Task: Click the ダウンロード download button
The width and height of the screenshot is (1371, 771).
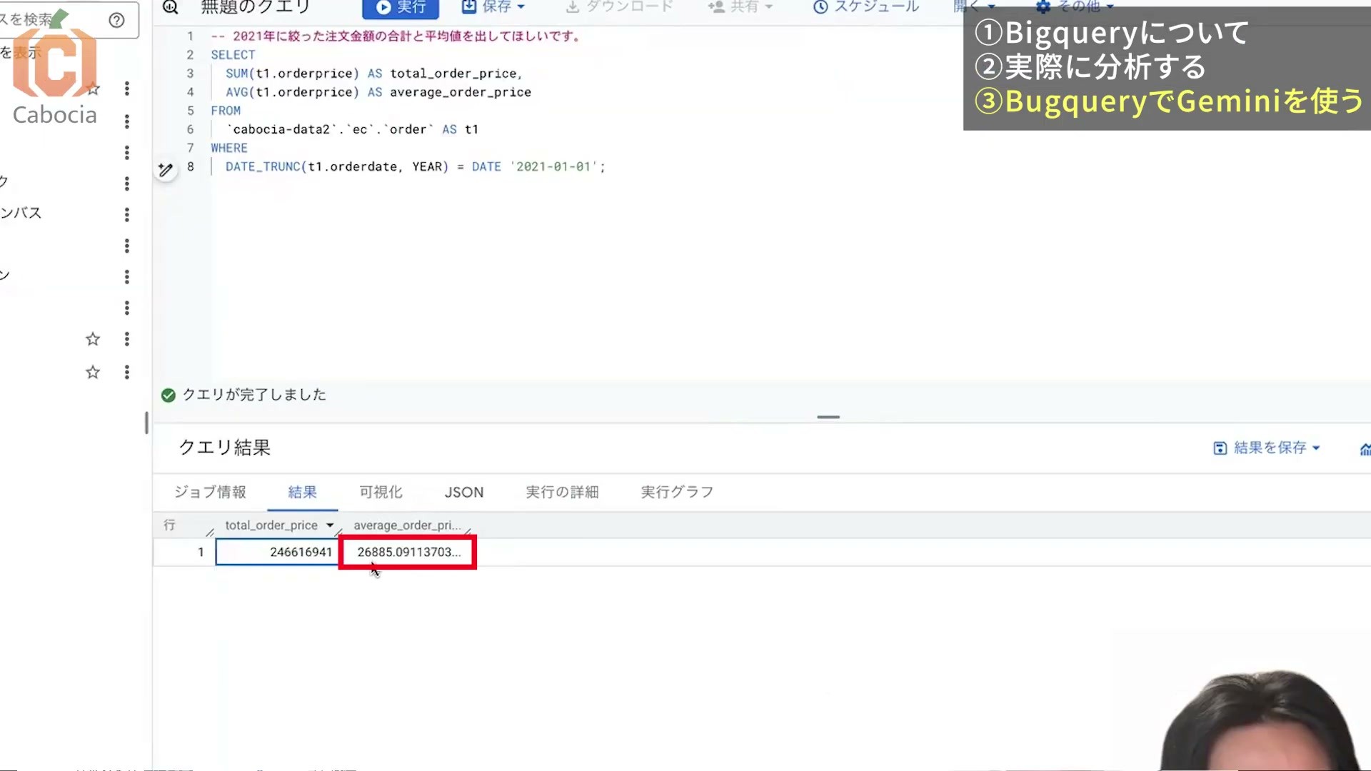Action: click(620, 7)
